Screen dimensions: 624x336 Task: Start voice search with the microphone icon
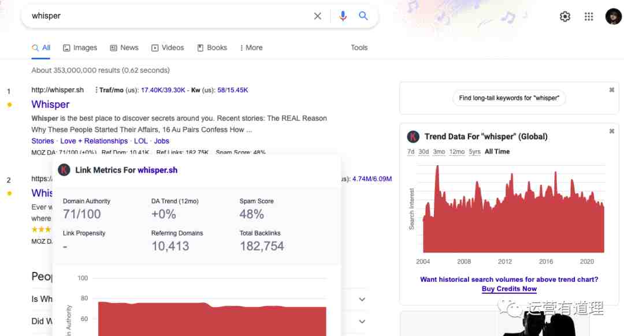tap(343, 16)
